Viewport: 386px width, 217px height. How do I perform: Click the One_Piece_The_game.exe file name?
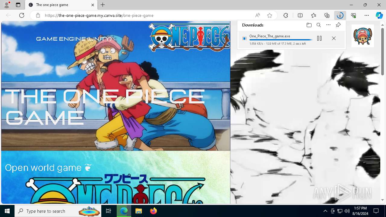coord(270,36)
